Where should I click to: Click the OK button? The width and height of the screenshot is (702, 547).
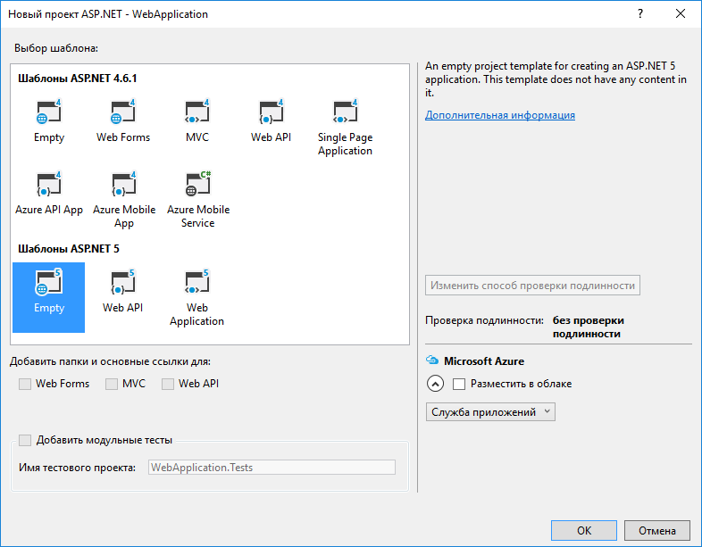pyautogui.click(x=584, y=530)
